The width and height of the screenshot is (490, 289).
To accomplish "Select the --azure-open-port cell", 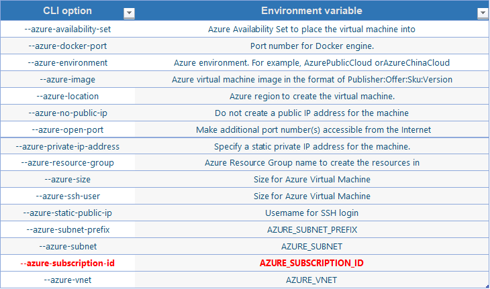I will point(68,130).
